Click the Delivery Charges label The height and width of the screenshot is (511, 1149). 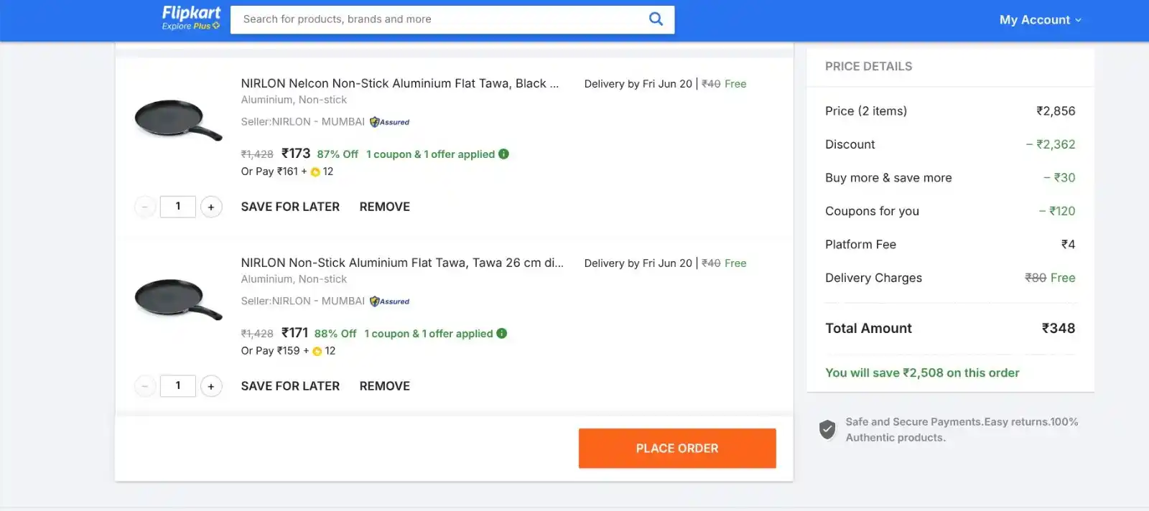coord(873,278)
